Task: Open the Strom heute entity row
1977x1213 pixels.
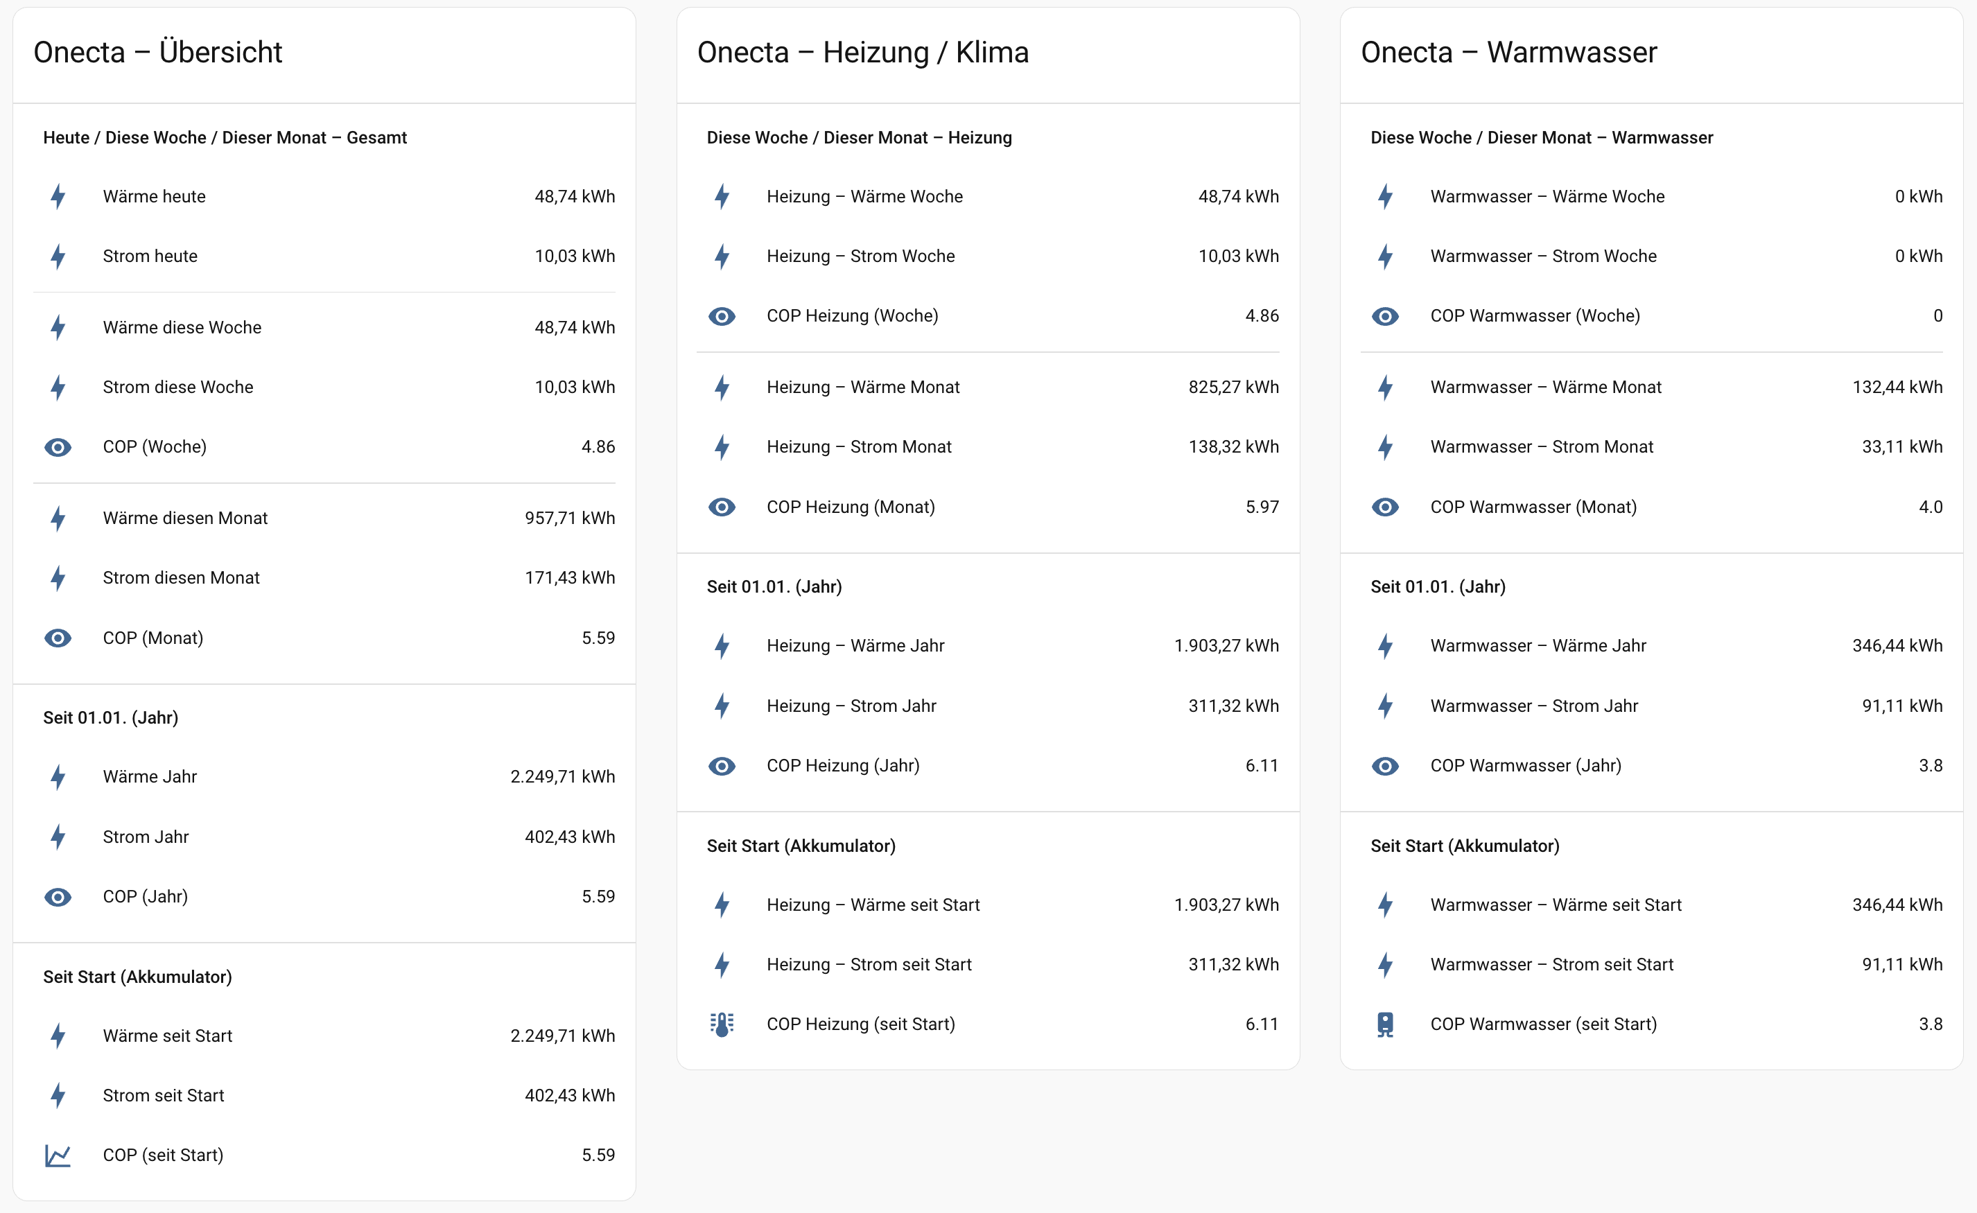Action: click(150, 256)
